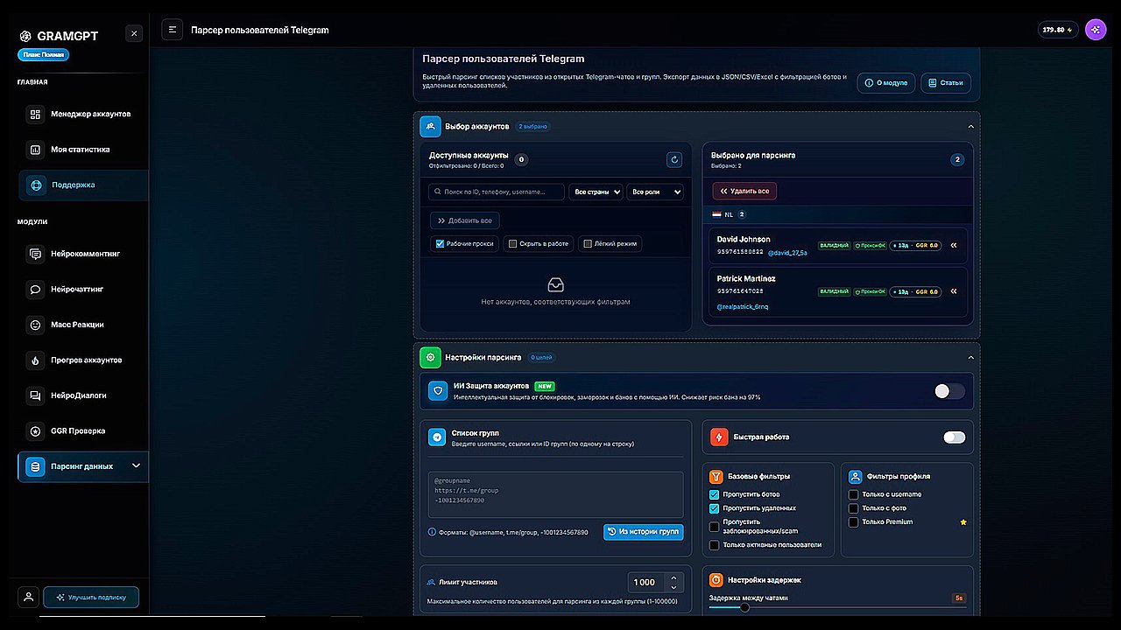Refresh the available accounts list

click(x=674, y=159)
